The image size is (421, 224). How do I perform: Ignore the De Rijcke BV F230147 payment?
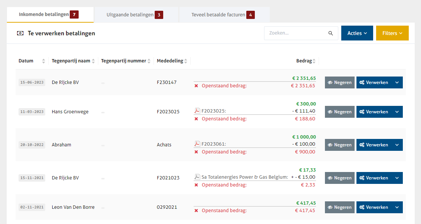coord(339,82)
